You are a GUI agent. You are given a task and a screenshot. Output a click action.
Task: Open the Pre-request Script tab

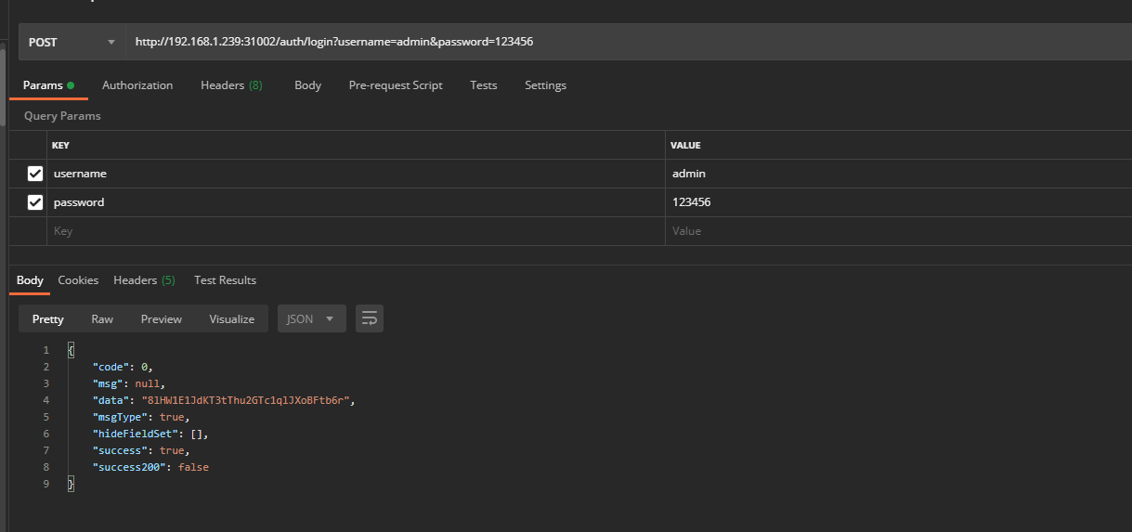tap(396, 85)
